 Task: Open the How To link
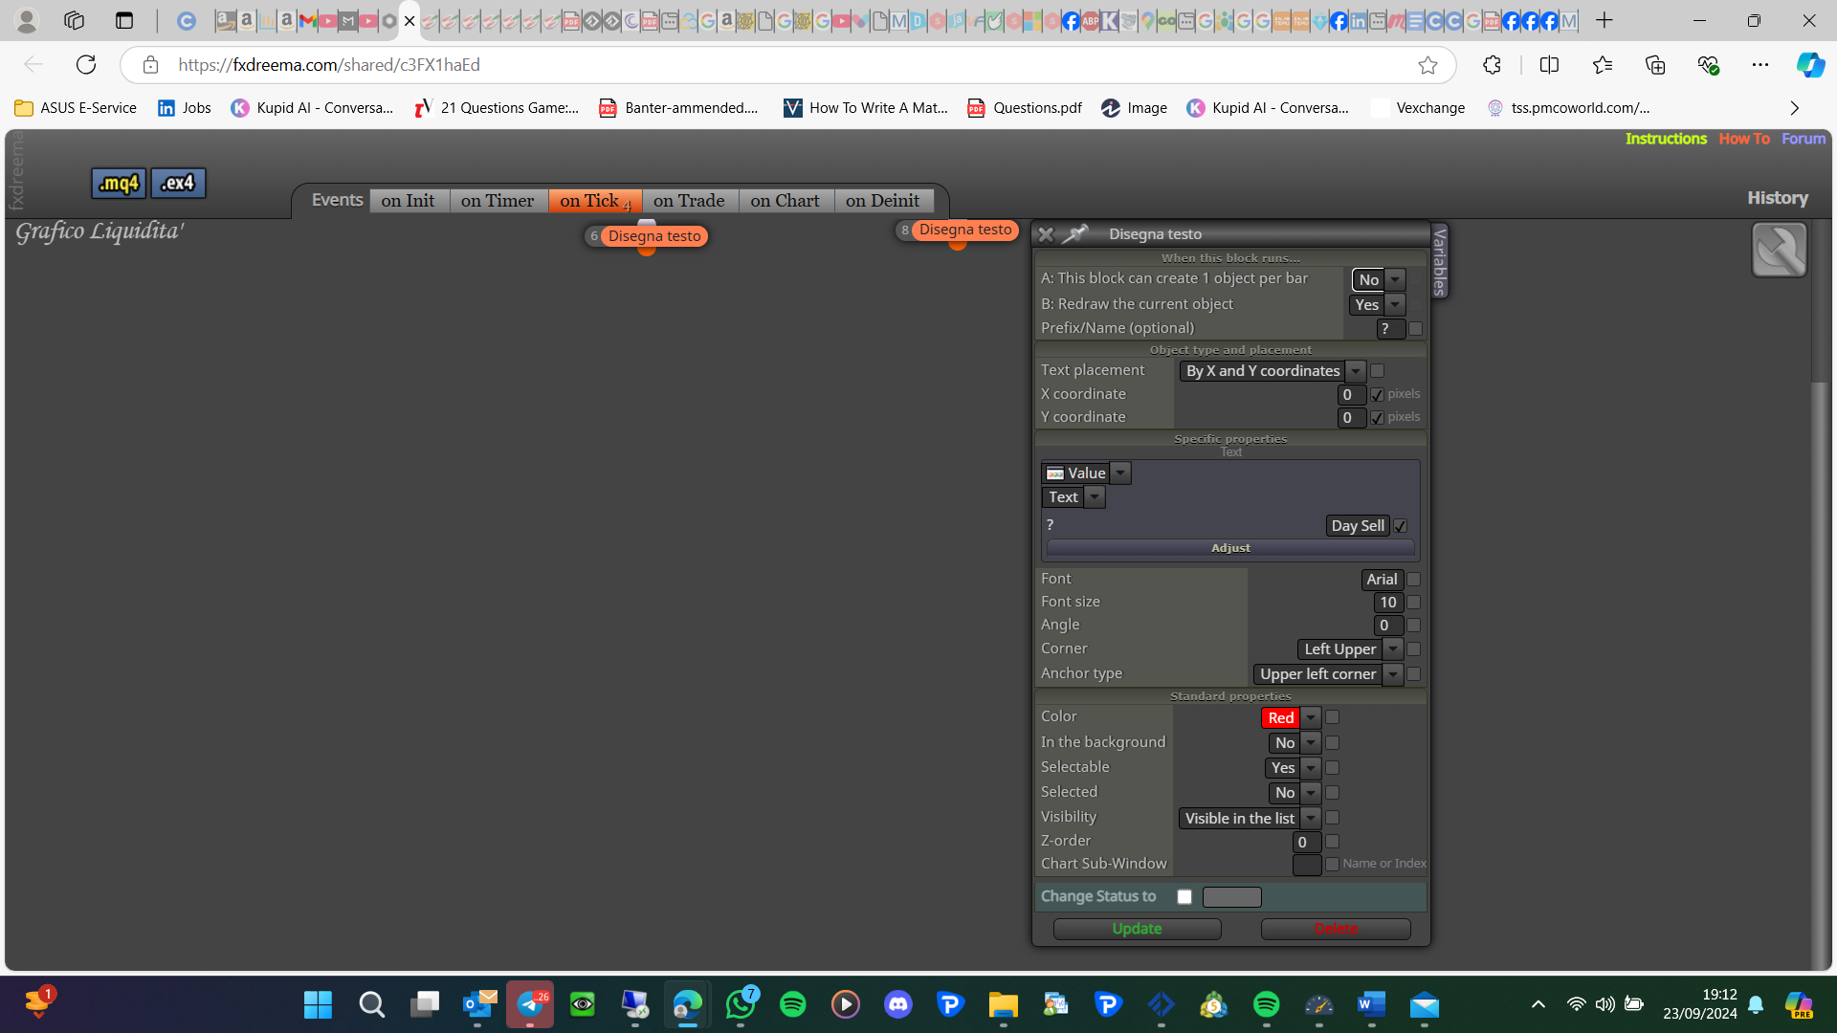(1744, 139)
